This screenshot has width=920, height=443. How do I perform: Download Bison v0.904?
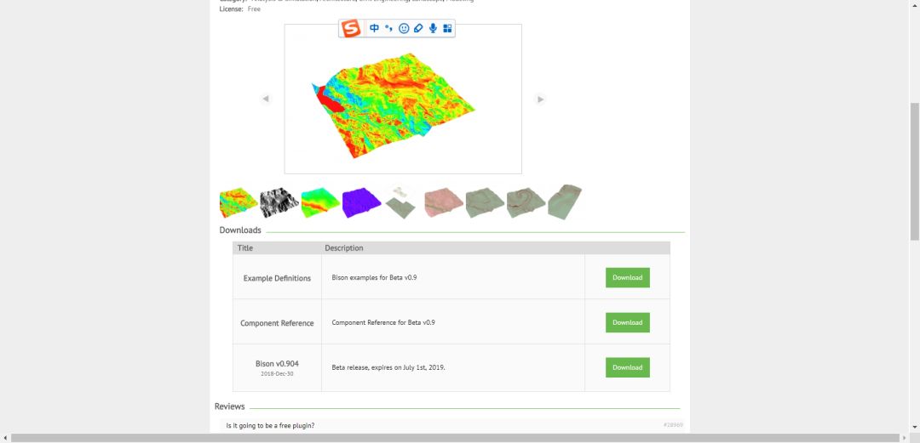[x=627, y=367]
